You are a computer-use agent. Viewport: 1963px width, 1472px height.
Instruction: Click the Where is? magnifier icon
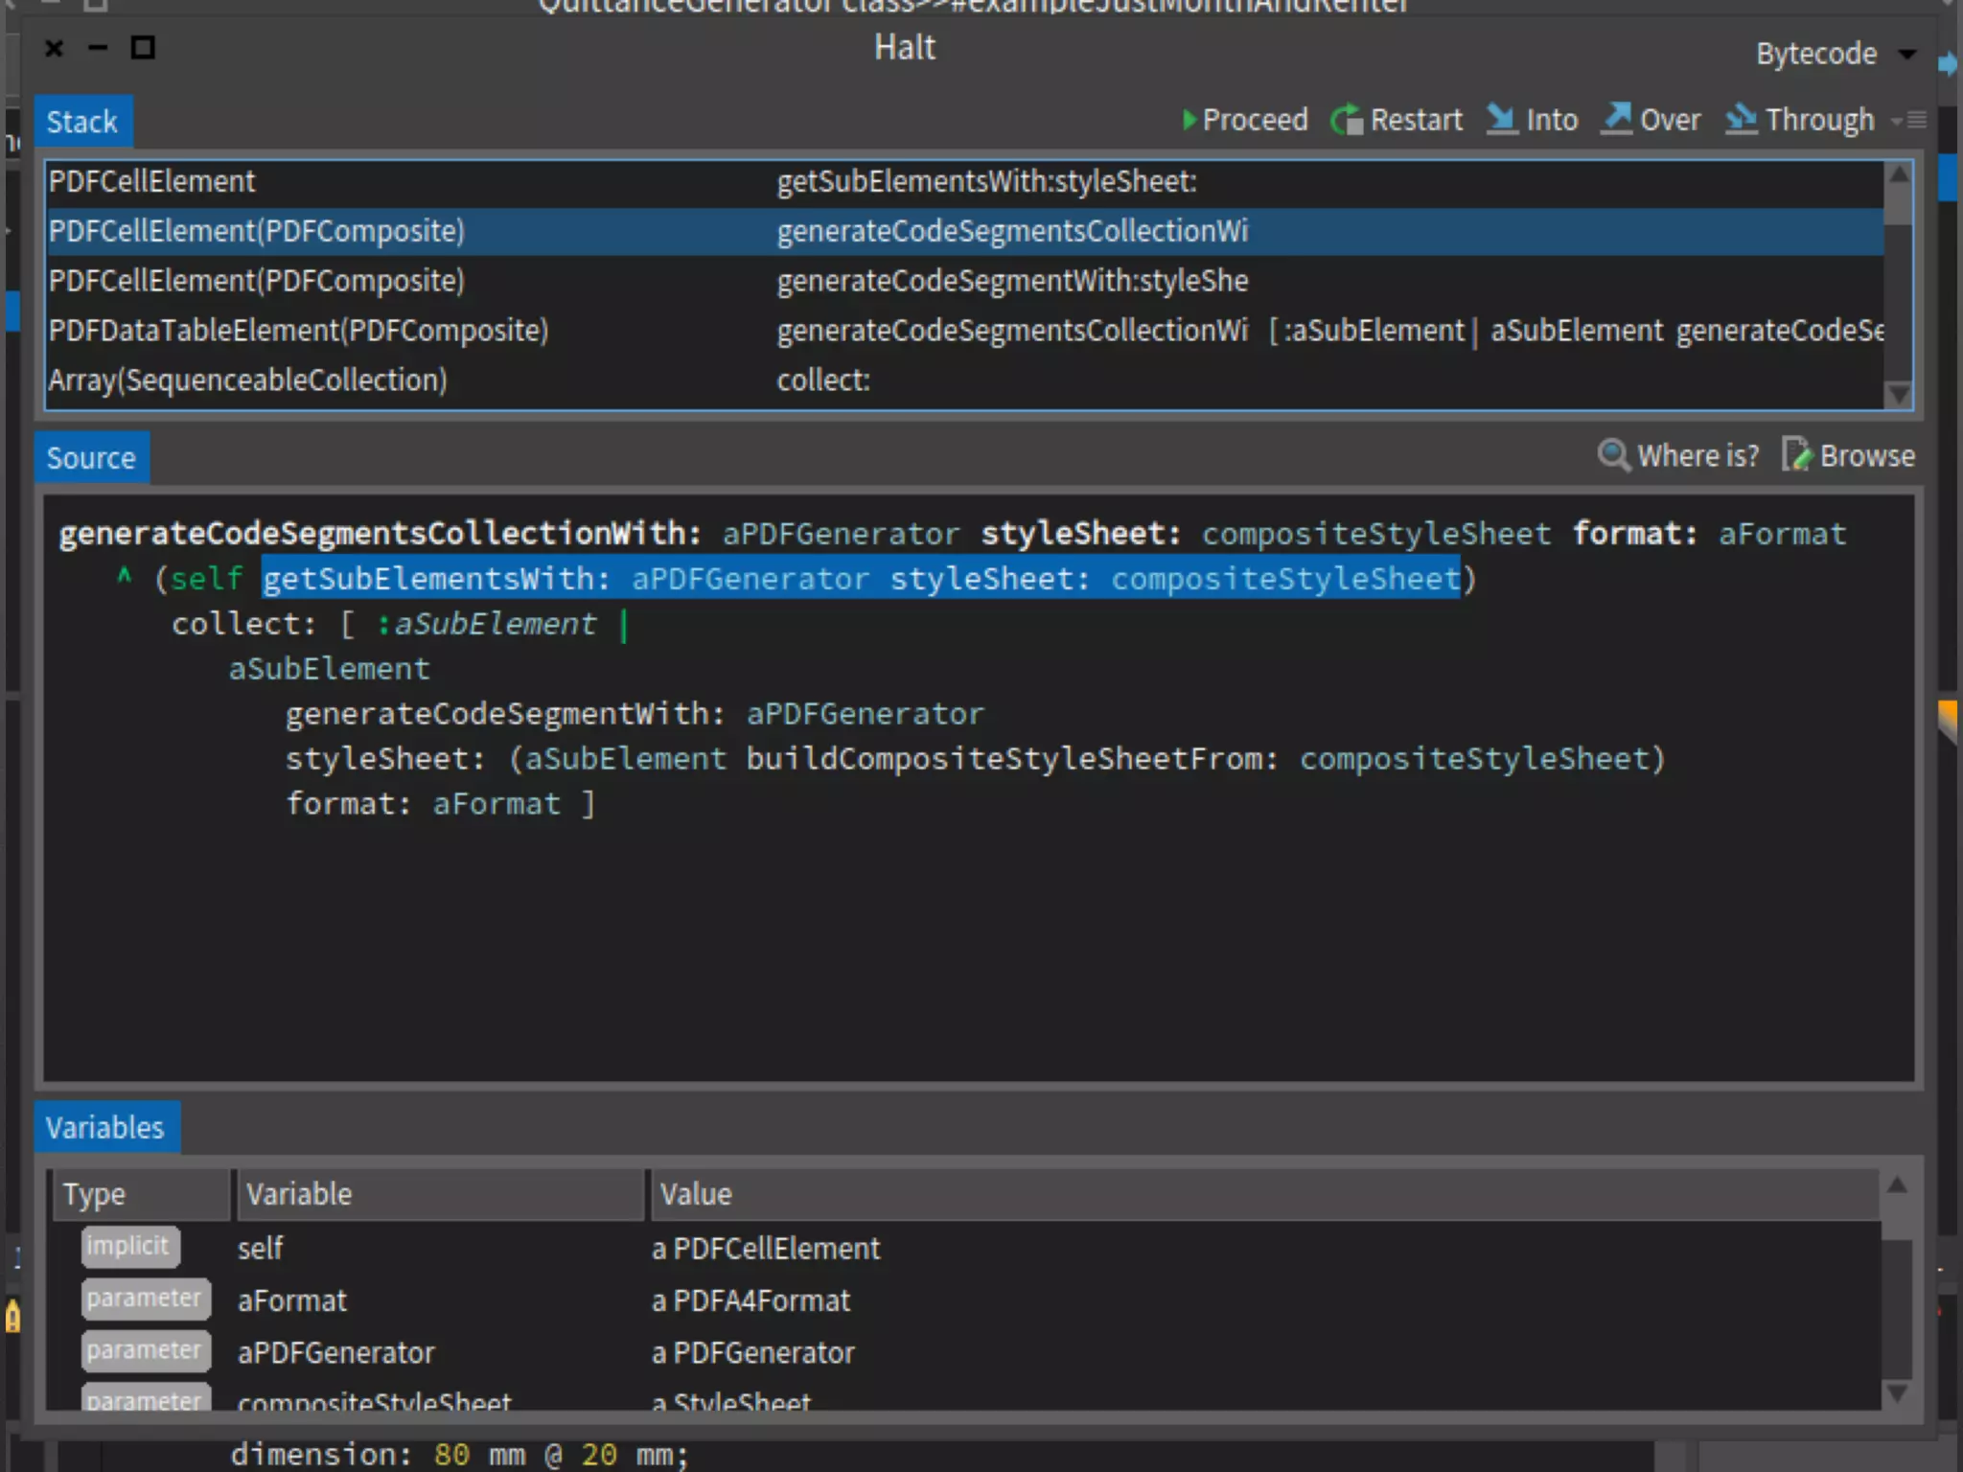pyautogui.click(x=1613, y=455)
